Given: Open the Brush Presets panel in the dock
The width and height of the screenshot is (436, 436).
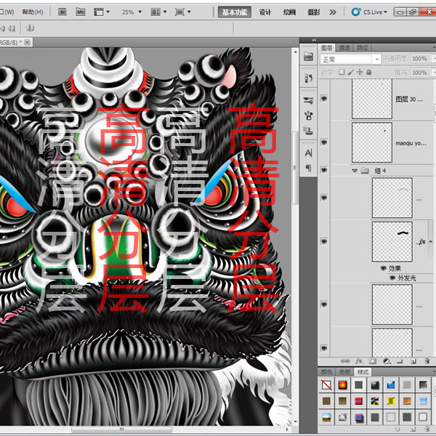Looking at the screenshot, I should (308, 100).
